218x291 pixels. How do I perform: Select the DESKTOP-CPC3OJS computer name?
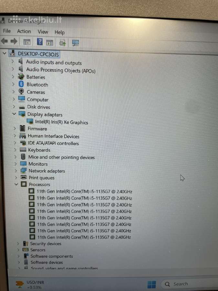pos(38,54)
